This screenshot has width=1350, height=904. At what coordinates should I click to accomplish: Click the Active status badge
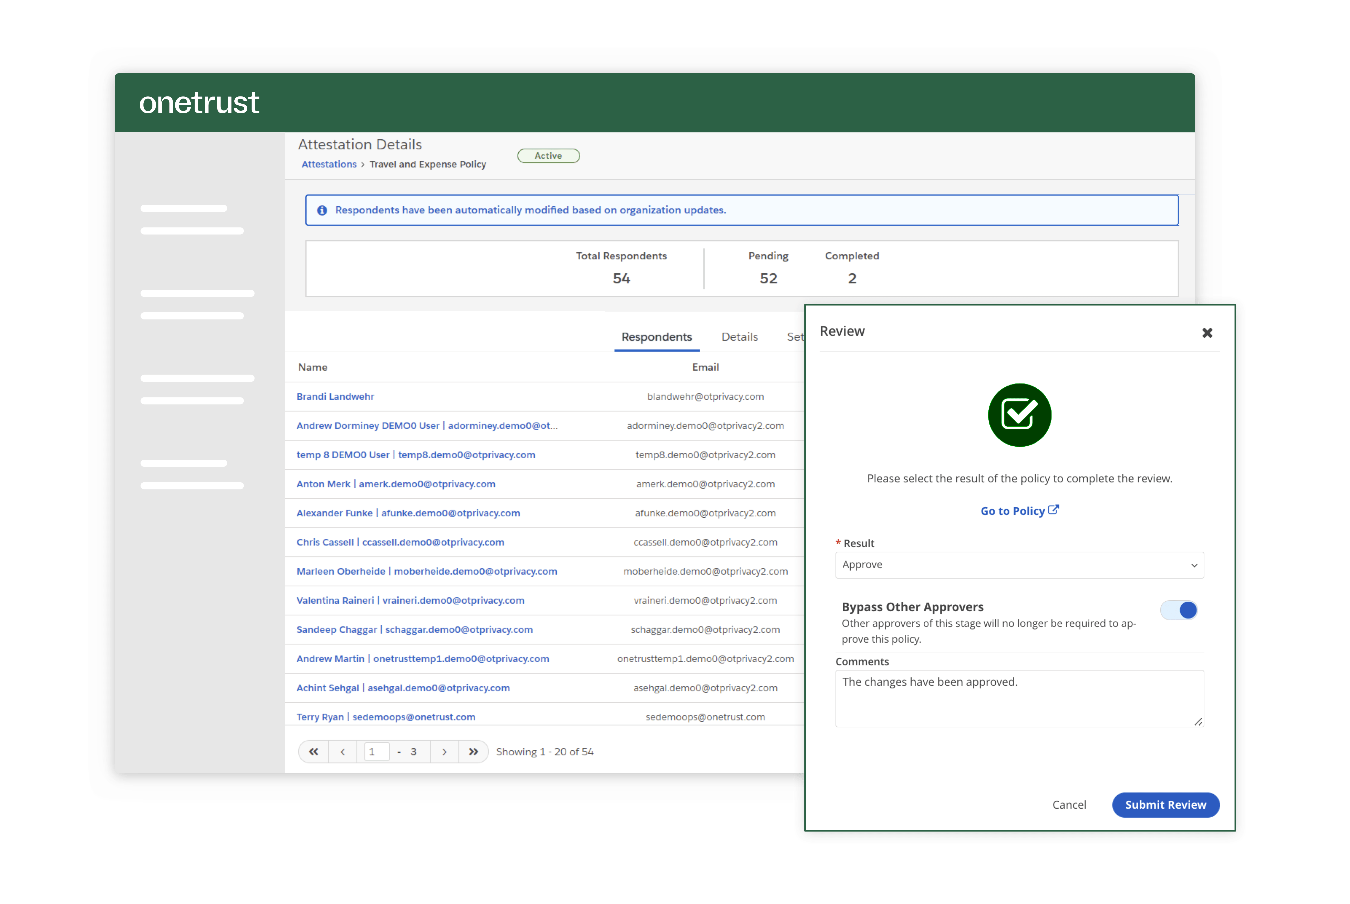(548, 156)
